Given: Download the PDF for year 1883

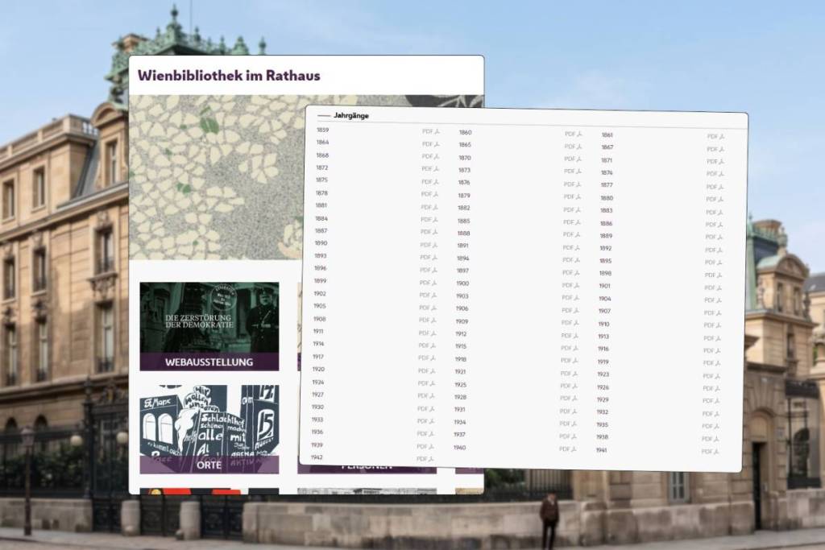Looking at the screenshot, I should (x=715, y=213).
